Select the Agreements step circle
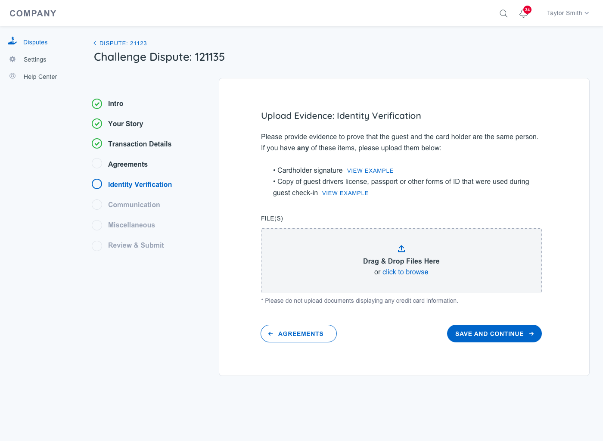The height and width of the screenshot is (441, 603). point(97,164)
